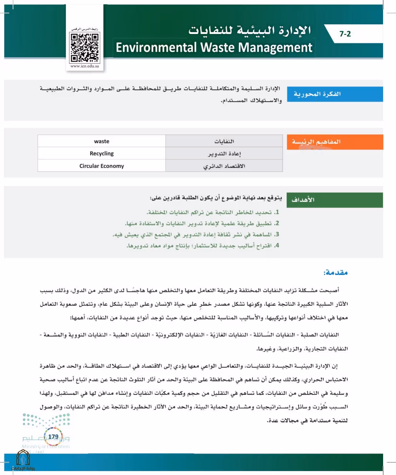Click the الاقتصاد الدائري table cell

coord(224,166)
